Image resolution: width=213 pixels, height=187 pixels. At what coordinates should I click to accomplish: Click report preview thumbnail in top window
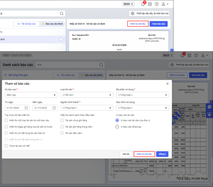click(119, 41)
